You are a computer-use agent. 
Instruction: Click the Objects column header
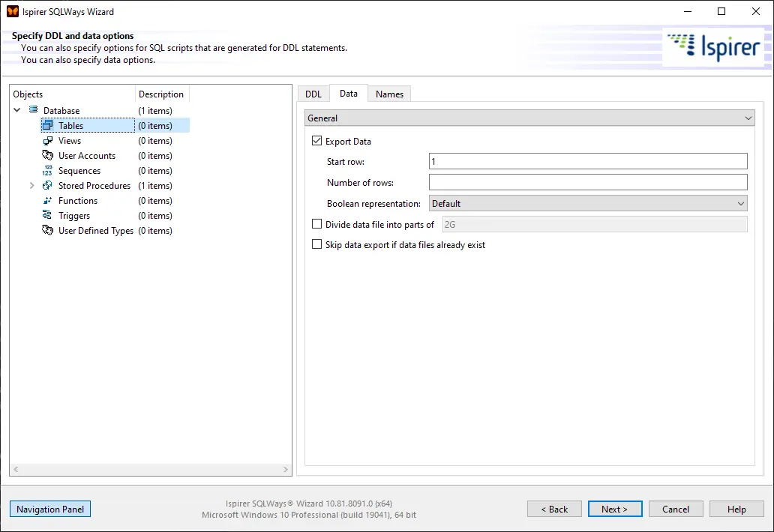73,94
